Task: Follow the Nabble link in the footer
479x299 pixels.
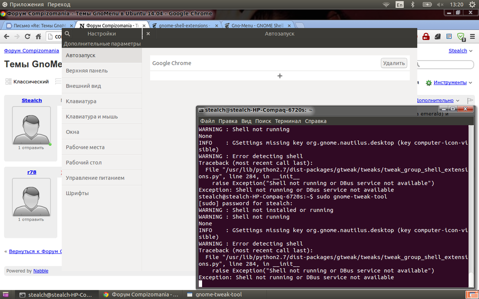Action: 41,271
